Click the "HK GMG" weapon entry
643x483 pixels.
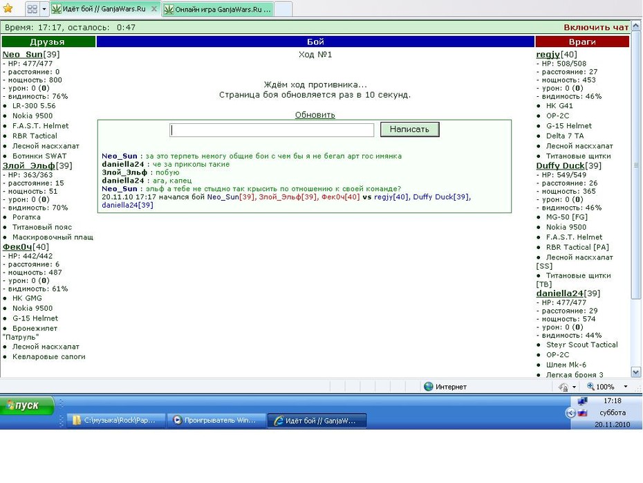(27, 298)
